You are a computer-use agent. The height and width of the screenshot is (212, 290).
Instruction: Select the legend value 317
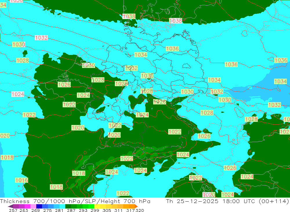(x=130, y=210)
